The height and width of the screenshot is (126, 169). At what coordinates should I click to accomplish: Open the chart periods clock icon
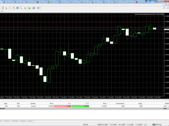click(x=34, y=8)
